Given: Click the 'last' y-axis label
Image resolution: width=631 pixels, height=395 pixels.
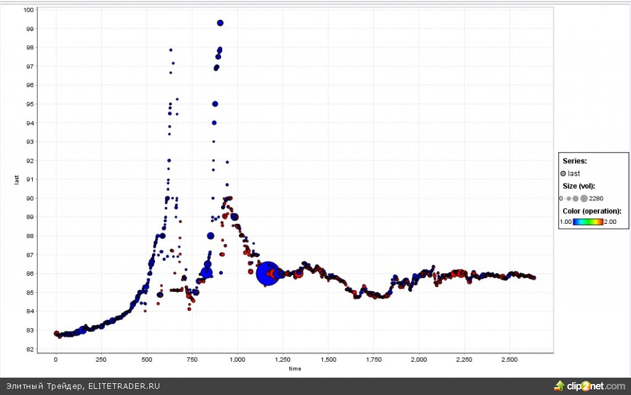Looking at the screenshot, I should click(x=17, y=180).
